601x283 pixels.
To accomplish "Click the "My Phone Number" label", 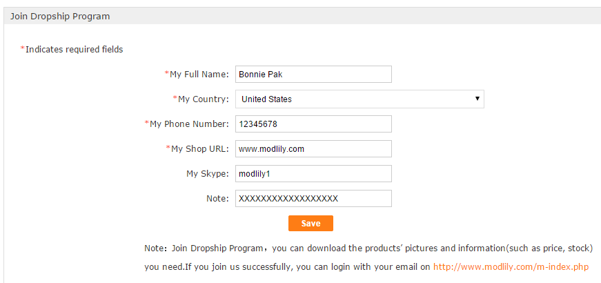I will [x=189, y=124].
